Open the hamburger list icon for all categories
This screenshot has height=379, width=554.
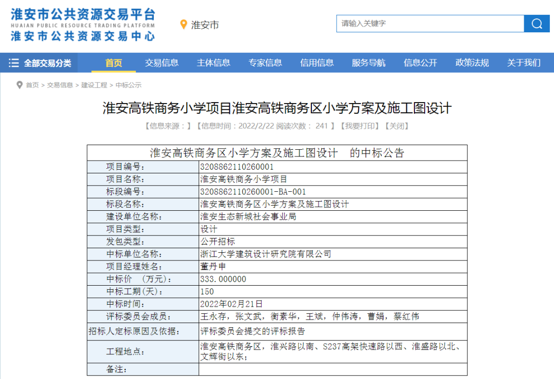tap(14, 63)
